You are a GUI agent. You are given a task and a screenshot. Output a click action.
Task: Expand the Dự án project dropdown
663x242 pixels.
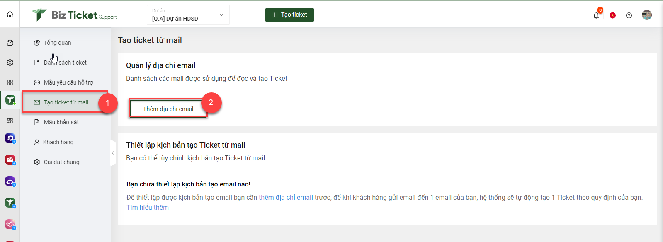coord(188,15)
